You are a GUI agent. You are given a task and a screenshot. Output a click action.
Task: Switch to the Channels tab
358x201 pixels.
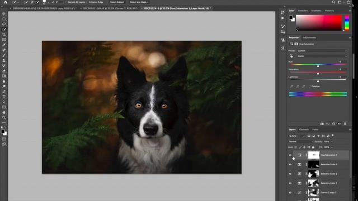[304, 130]
